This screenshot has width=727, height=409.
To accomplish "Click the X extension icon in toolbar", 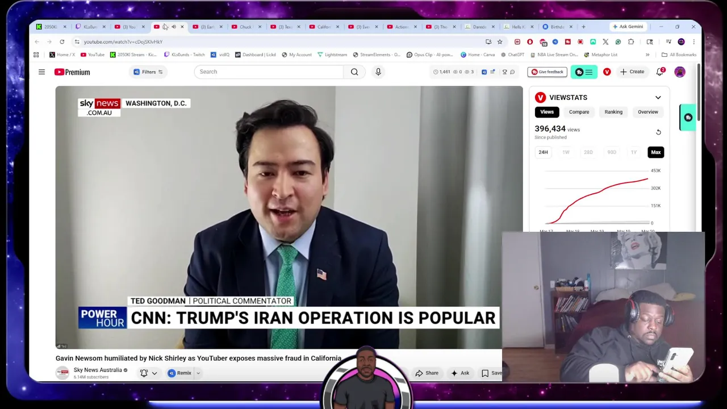I will 605,41.
